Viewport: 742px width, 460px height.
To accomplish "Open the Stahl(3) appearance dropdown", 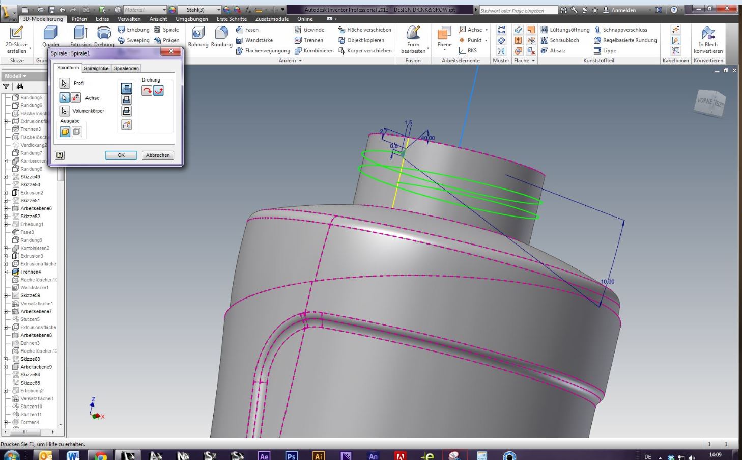I will point(219,10).
